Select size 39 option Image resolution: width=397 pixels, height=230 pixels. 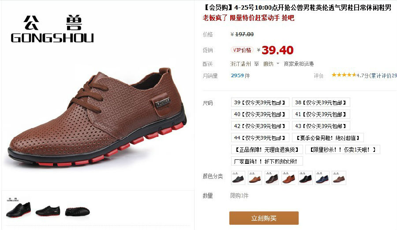point(260,102)
